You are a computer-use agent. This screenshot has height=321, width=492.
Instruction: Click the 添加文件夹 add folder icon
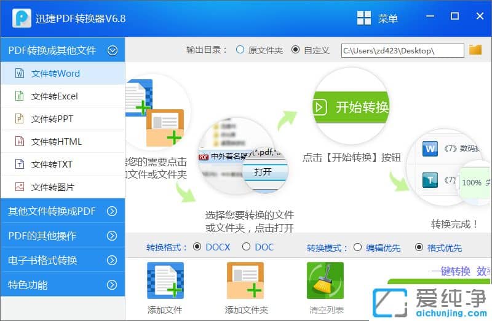click(x=245, y=280)
